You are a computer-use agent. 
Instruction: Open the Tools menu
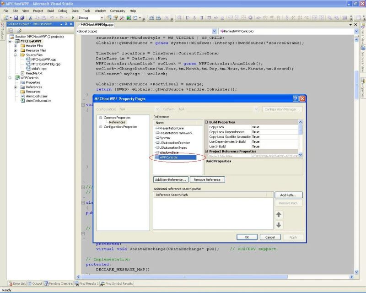(87, 11)
